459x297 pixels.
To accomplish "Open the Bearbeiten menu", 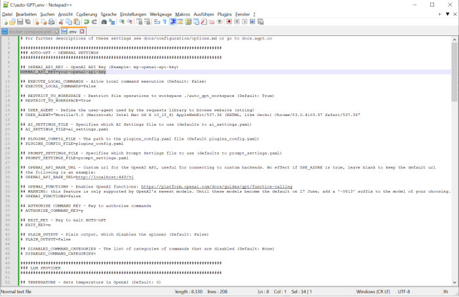I will (26, 14).
